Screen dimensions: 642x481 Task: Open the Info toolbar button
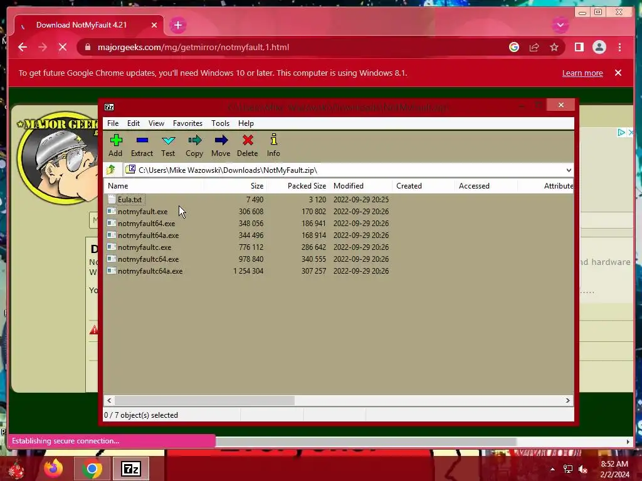[x=273, y=145]
